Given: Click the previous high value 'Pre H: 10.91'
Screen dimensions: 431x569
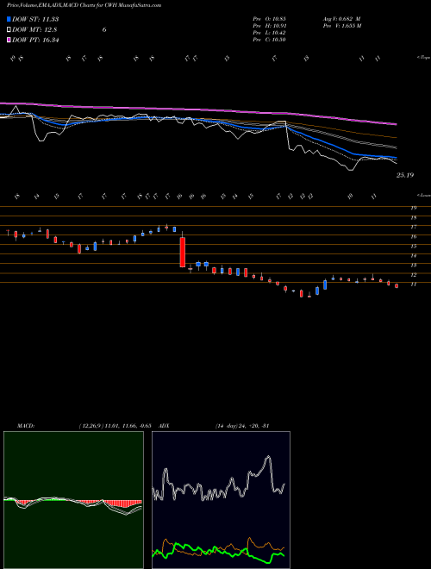Looking at the screenshot, I should pos(269,26).
